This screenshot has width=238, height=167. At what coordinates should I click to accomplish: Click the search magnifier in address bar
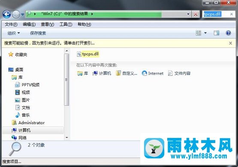pos(29,14)
